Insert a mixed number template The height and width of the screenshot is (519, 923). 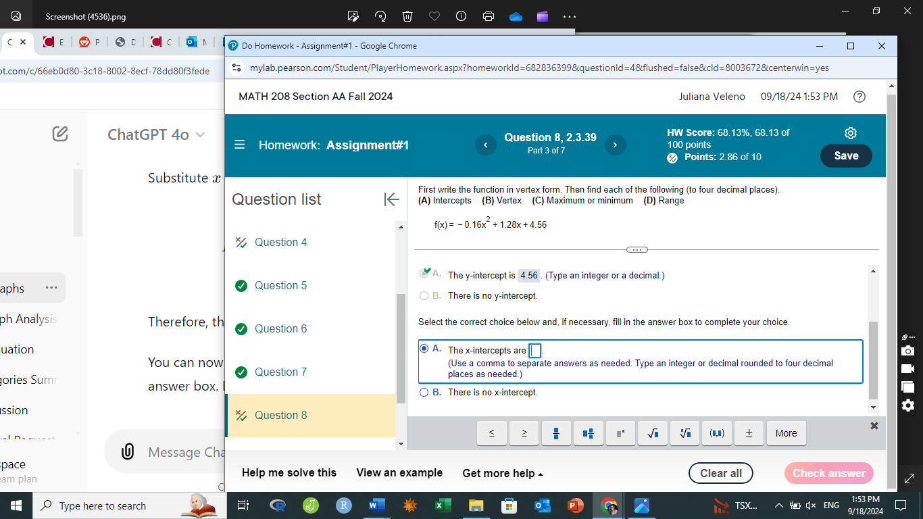[x=588, y=433]
